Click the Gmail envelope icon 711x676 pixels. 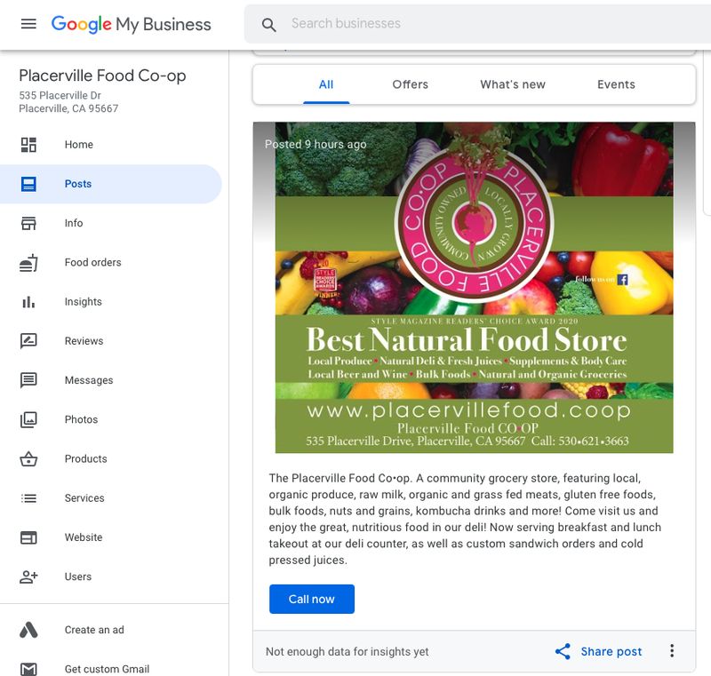pos(28,669)
